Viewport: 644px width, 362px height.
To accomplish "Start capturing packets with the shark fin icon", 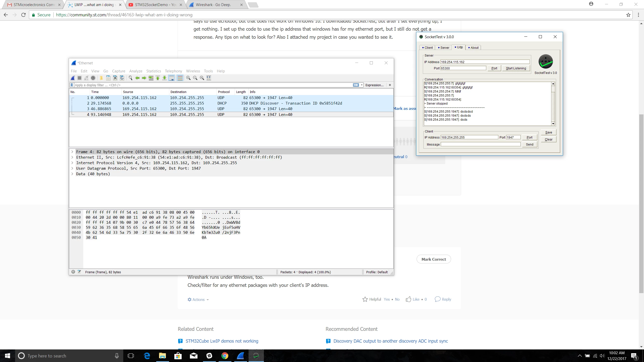I will coord(73,78).
